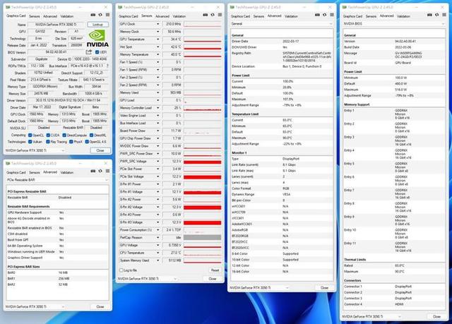This screenshot has height=324, width=452.
Task: Click GPU-Z title bar app icon, NVIDIA BIOS window
Action: (345, 7)
